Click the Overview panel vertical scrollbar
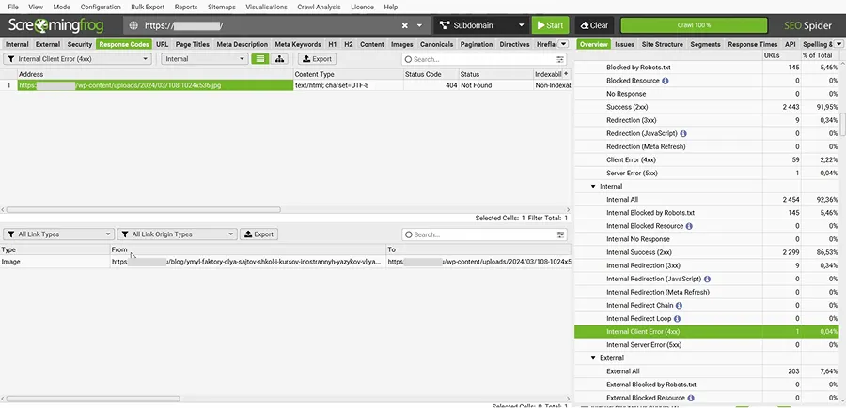This screenshot has width=846, height=408. 843,124
